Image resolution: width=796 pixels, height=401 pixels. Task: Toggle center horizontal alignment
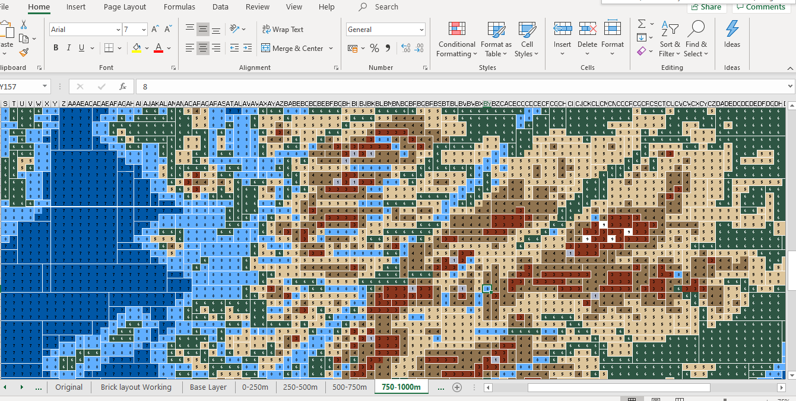[x=203, y=48]
